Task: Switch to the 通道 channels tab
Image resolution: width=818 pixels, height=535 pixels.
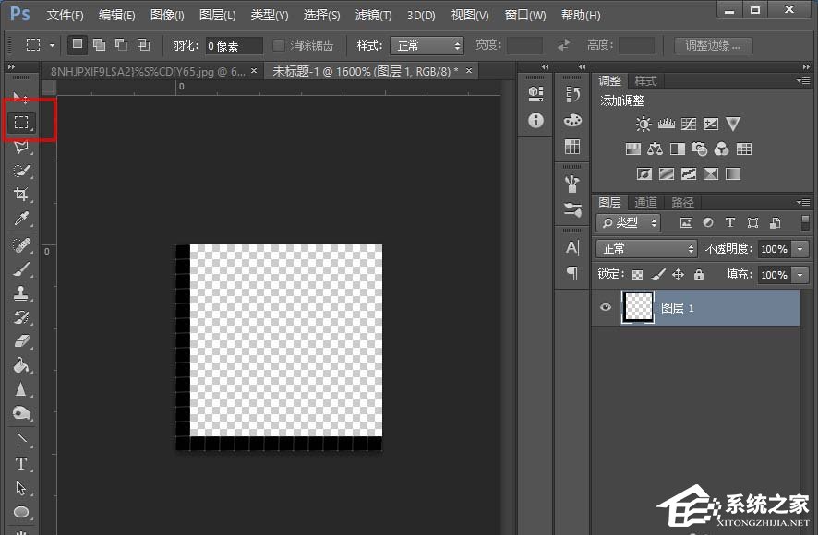Action: [646, 203]
